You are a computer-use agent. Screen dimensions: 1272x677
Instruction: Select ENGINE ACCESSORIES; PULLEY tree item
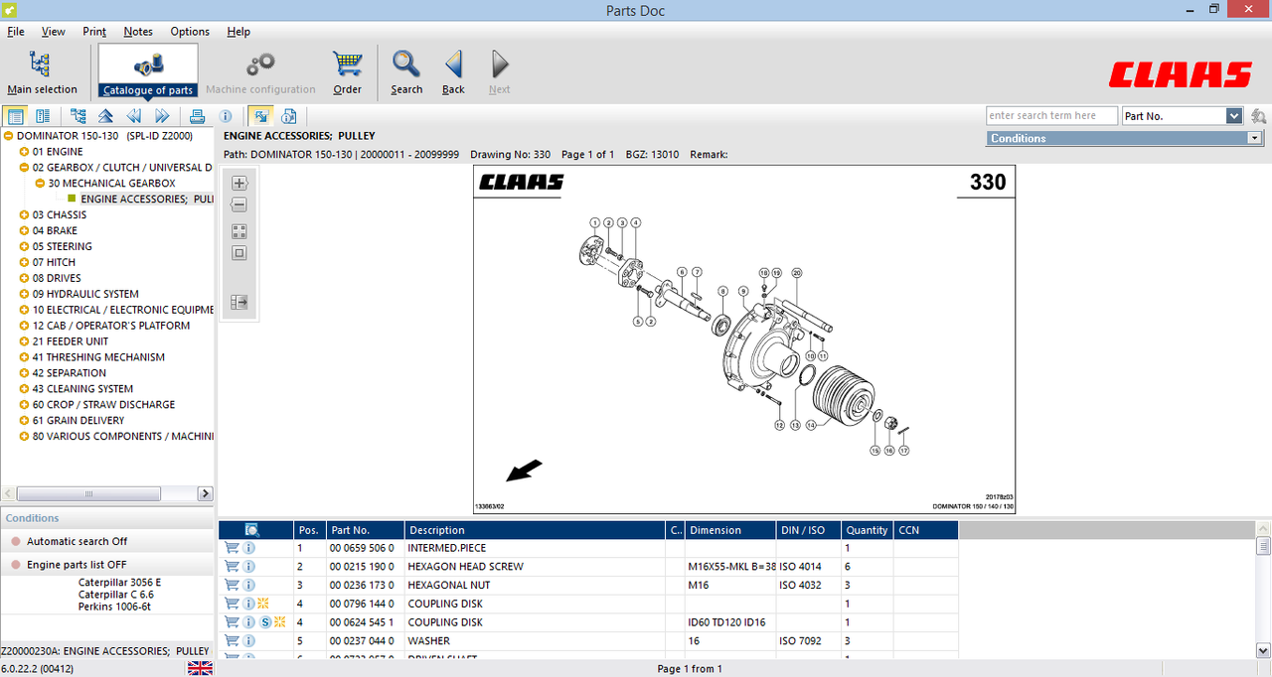click(x=147, y=200)
